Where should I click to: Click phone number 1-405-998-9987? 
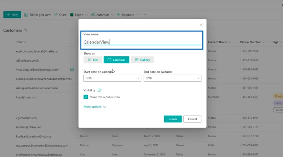(x=249, y=155)
